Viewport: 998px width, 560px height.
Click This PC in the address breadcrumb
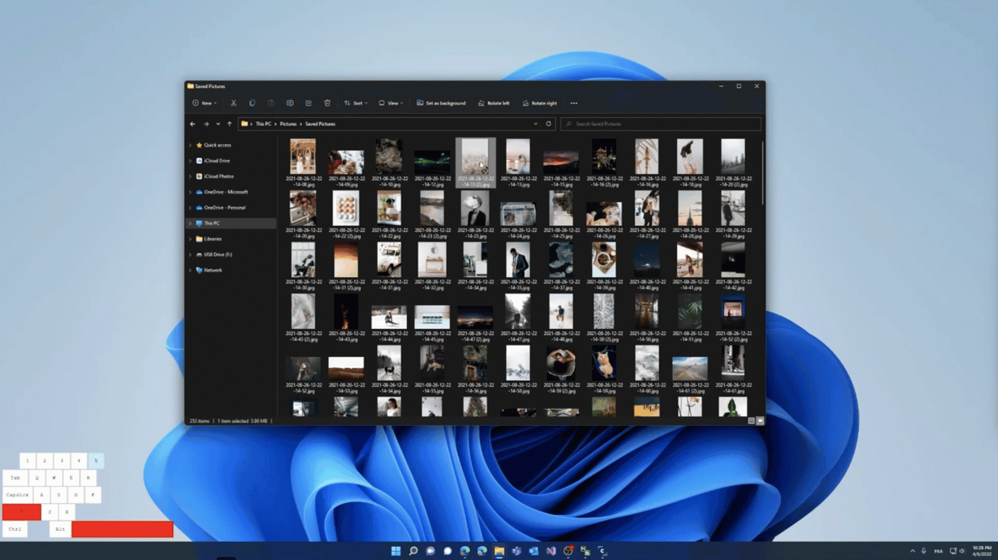(x=263, y=124)
